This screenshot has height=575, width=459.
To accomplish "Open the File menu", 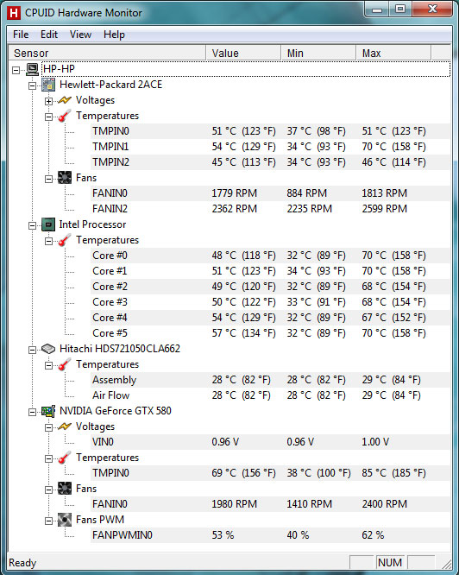I will [x=21, y=35].
